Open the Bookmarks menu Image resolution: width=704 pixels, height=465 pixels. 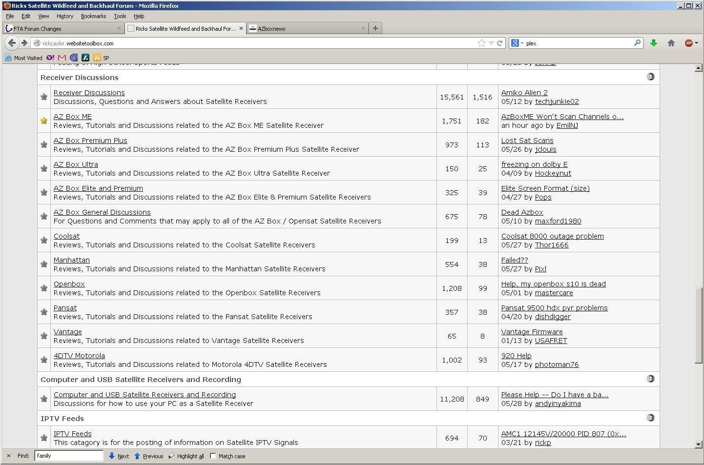pyautogui.click(x=93, y=16)
